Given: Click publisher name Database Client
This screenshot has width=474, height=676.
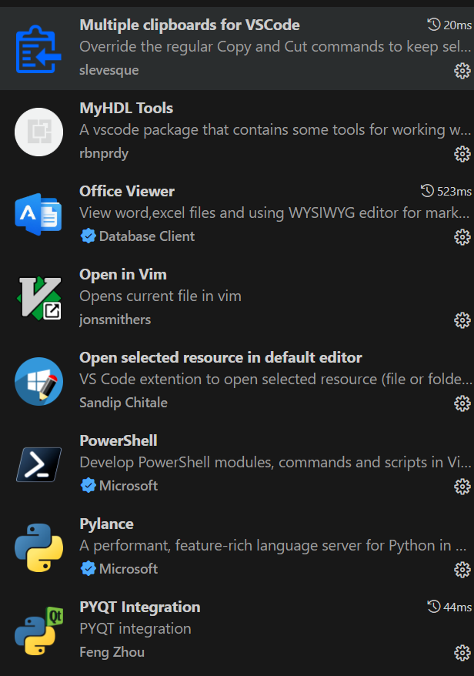Looking at the screenshot, I should pos(147,236).
